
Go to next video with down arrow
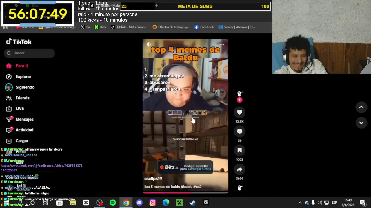pos(361,123)
